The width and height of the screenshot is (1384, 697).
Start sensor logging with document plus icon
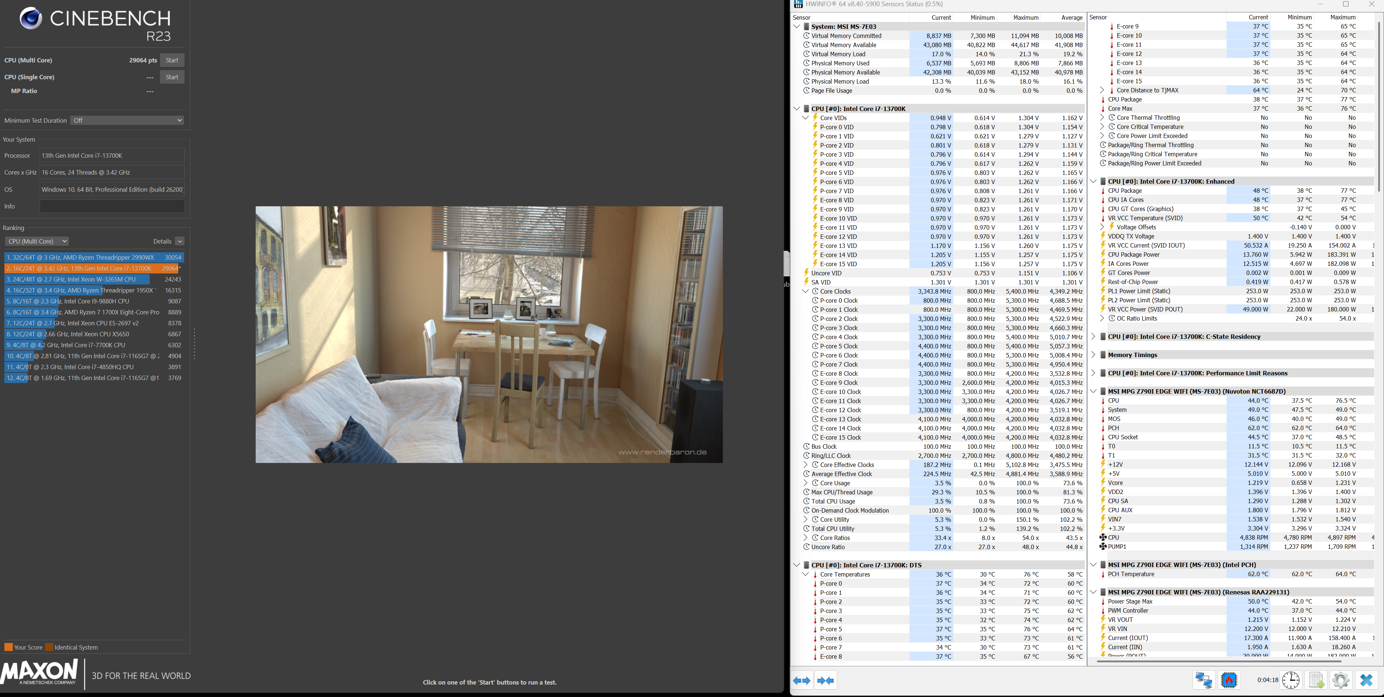pyautogui.click(x=1316, y=680)
